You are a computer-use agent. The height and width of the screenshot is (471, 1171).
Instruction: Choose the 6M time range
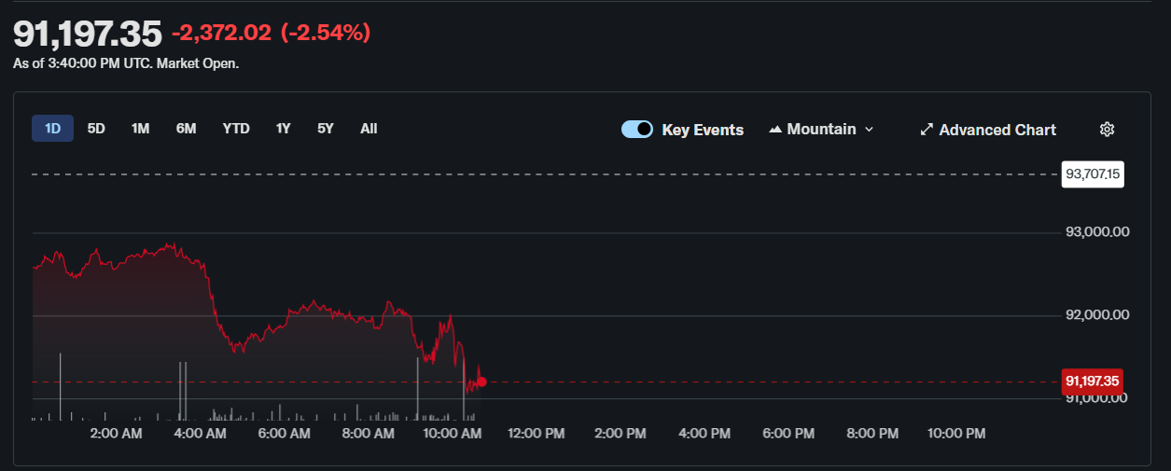pyautogui.click(x=186, y=129)
